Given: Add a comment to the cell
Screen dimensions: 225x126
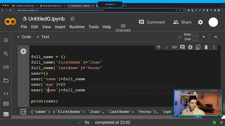Looking at the screenshot, I should click(182, 47).
